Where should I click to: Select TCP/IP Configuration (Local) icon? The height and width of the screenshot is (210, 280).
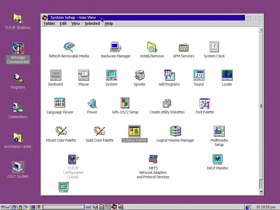pyautogui.click(x=73, y=159)
